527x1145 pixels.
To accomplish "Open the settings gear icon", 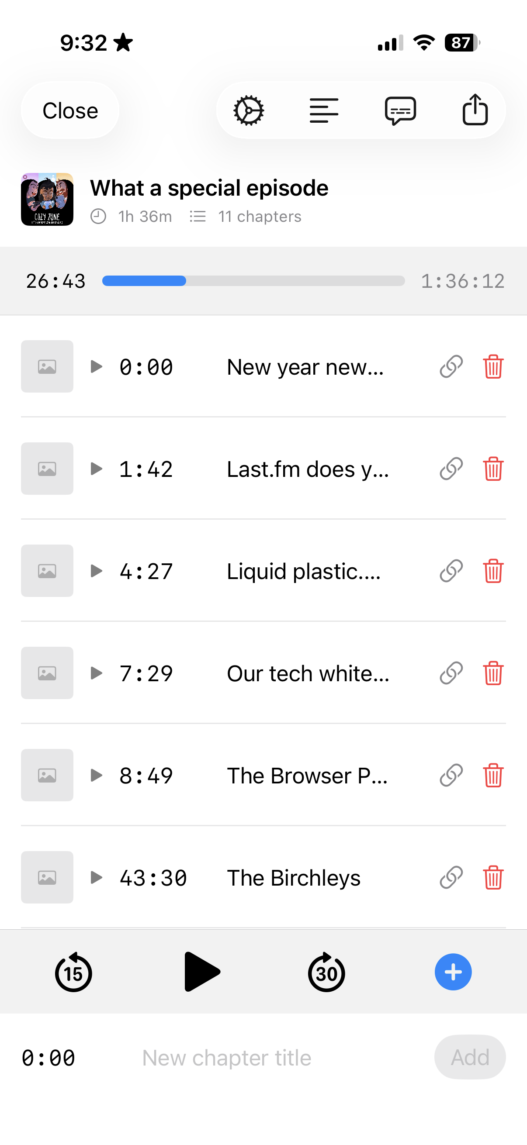I will tap(249, 110).
